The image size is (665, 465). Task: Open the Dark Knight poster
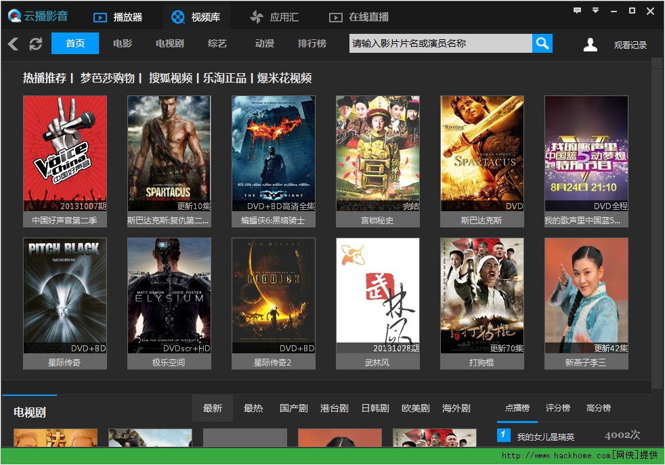tap(274, 153)
